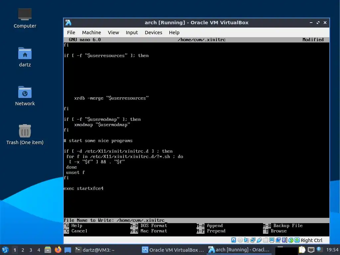Click the VirtualBox window icon in title bar
This screenshot has width=340, height=255.
(x=68, y=23)
